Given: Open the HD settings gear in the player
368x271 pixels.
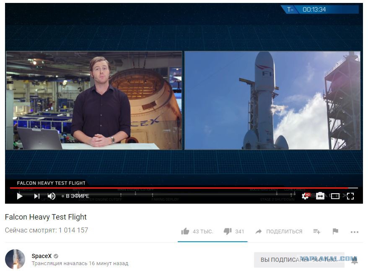Looking at the screenshot, I should tap(306, 196).
